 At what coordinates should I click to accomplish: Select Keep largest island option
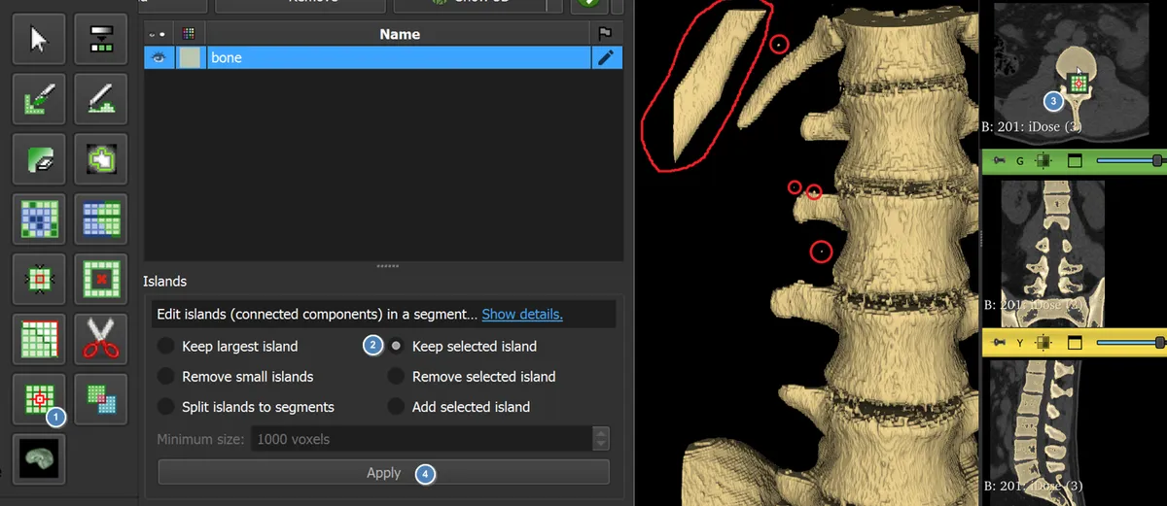point(229,347)
